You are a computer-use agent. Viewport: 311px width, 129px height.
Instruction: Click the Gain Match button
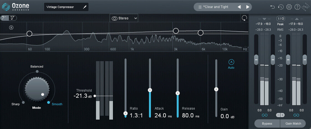(293, 123)
